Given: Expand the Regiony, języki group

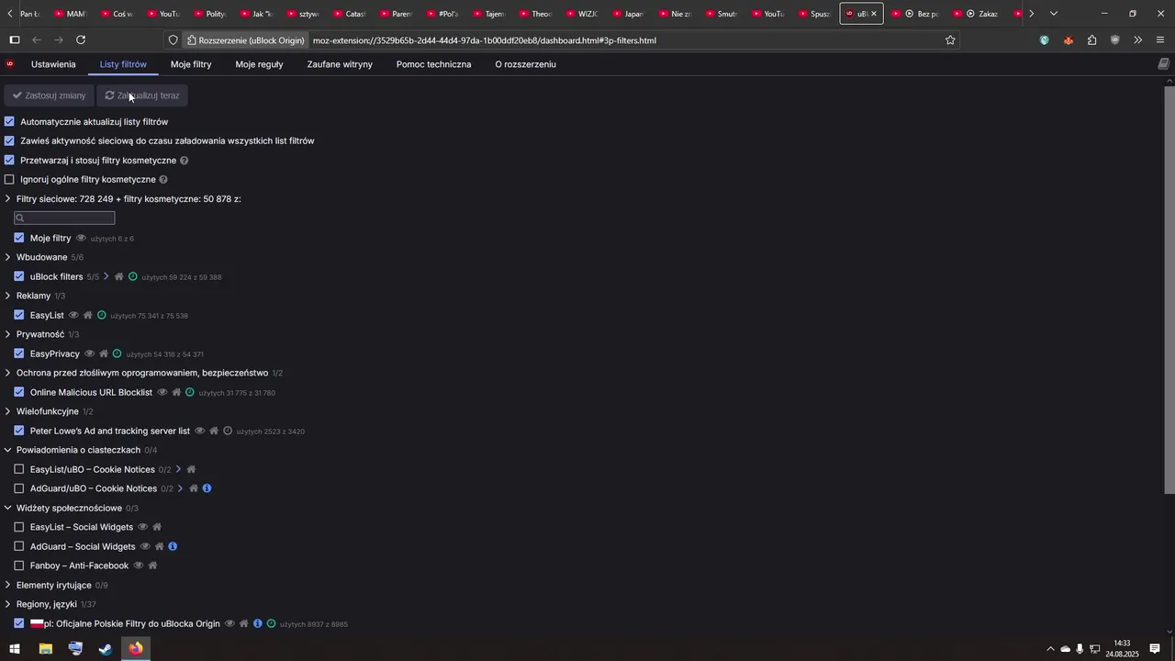Looking at the screenshot, I should (x=8, y=604).
